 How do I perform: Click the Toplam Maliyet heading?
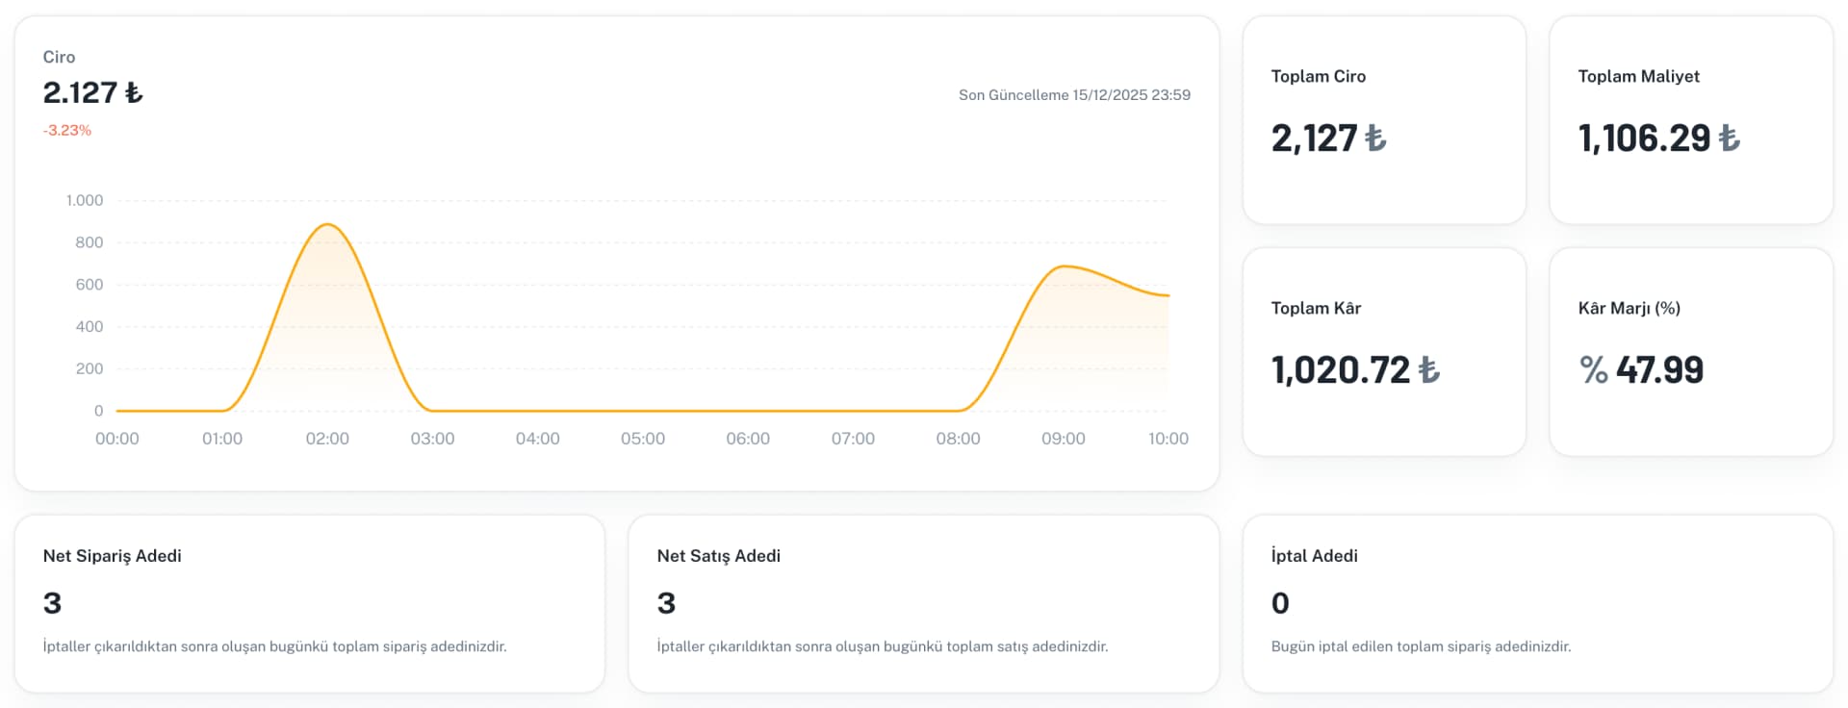pyautogui.click(x=1638, y=76)
